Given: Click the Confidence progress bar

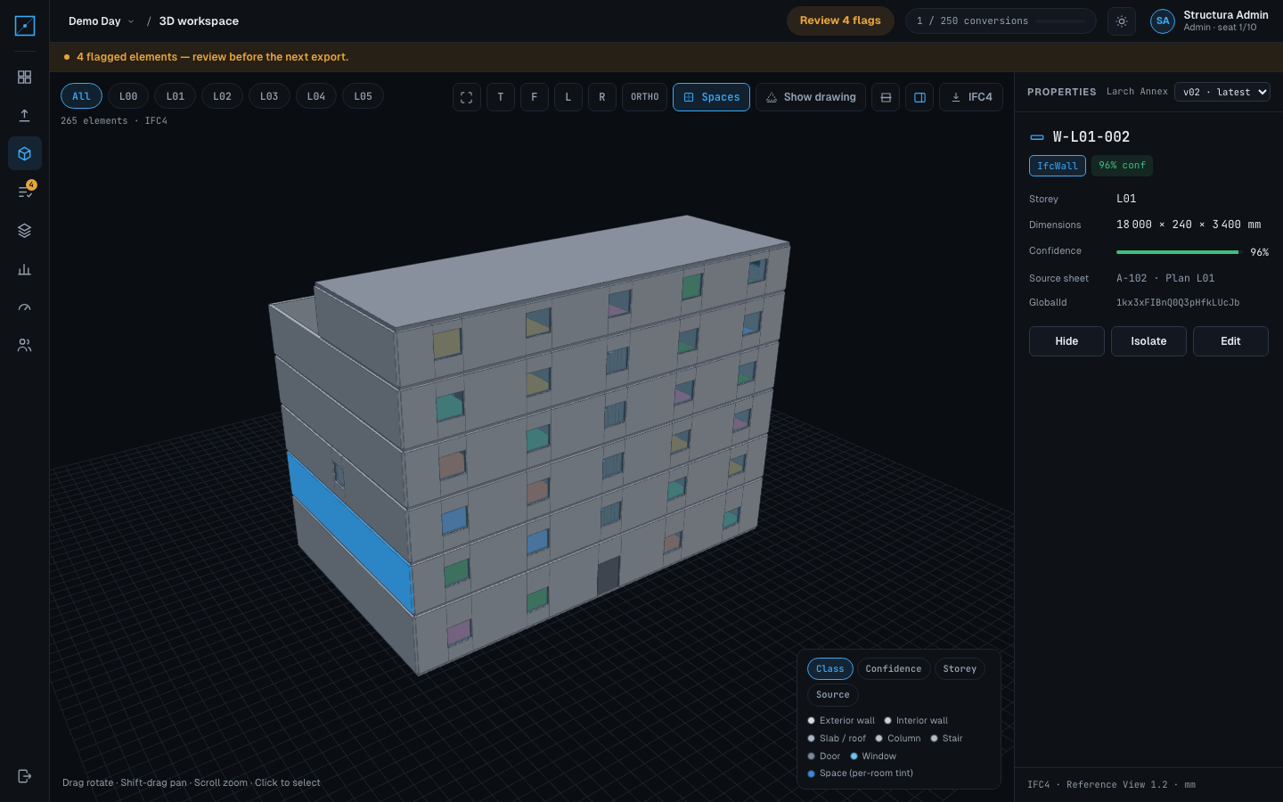Looking at the screenshot, I should [1178, 252].
